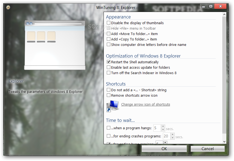Open Change arrow icon of shortcuts link
This screenshot has width=234, height=161.
[x=145, y=105]
